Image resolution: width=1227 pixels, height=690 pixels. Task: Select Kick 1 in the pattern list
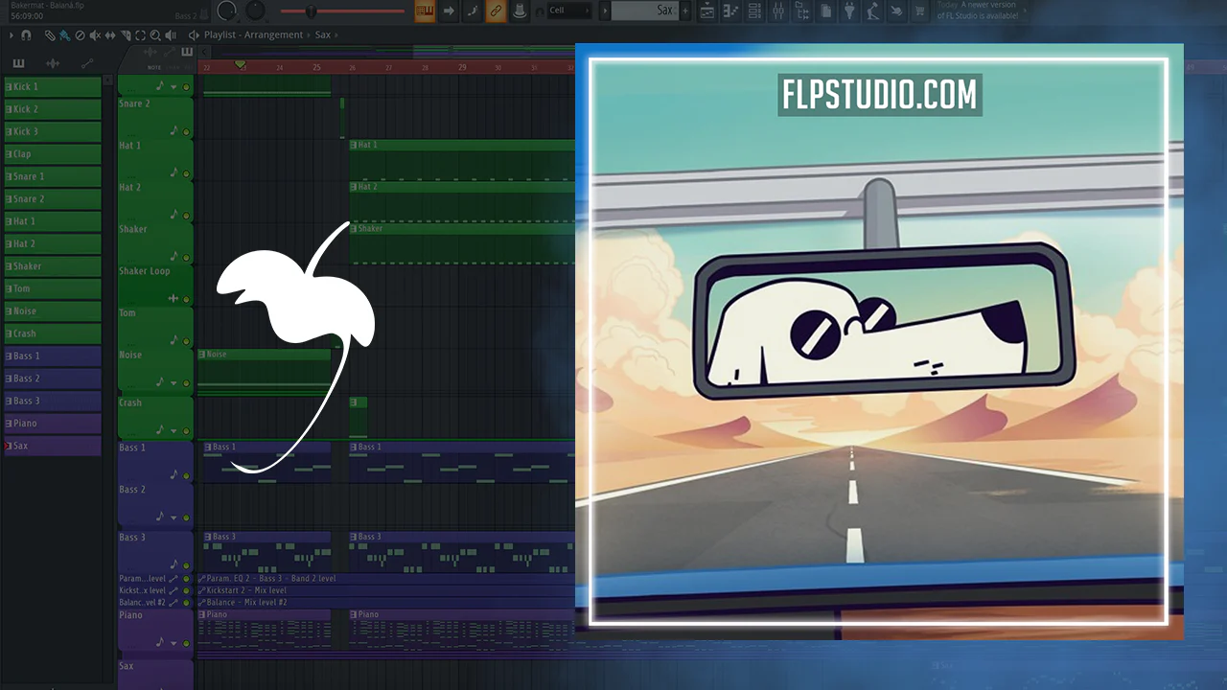pyautogui.click(x=53, y=87)
